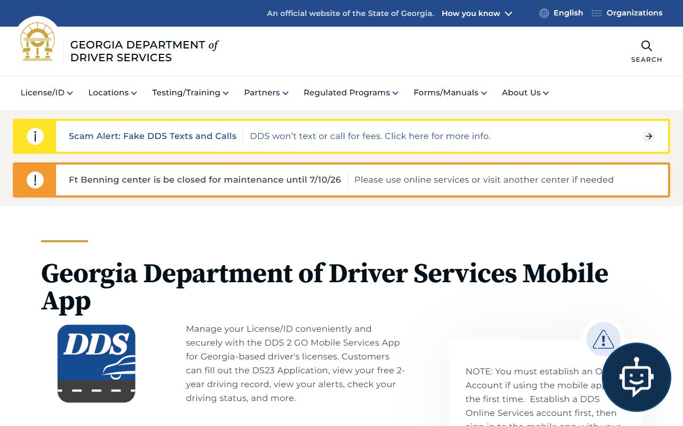Click Ft Benning center closed notice
683x426 pixels.
click(205, 180)
